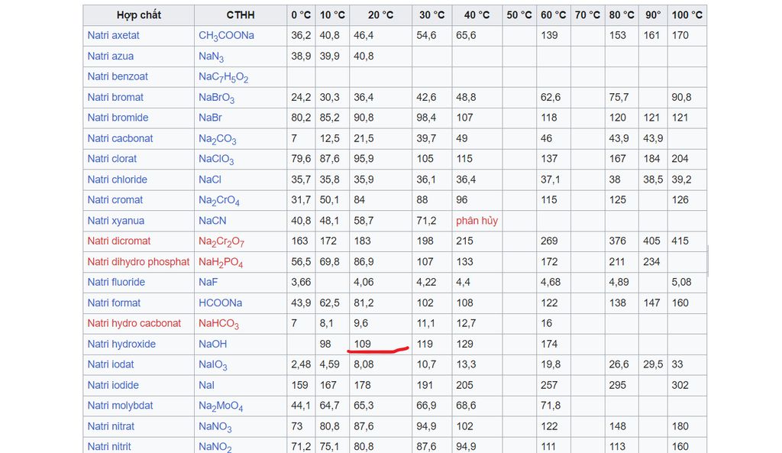The image size is (782, 453).
Task: Select the Natri axetat value 170
Action: pyautogui.click(x=680, y=35)
